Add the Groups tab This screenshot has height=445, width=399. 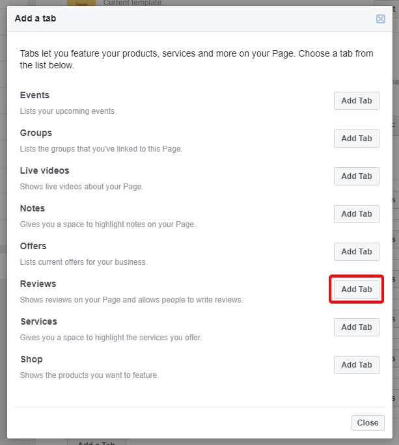[x=357, y=139]
